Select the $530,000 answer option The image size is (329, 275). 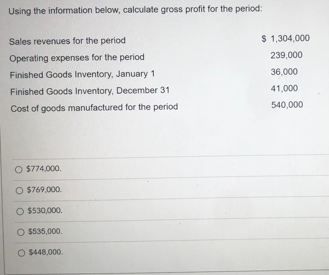[x=21, y=211]
